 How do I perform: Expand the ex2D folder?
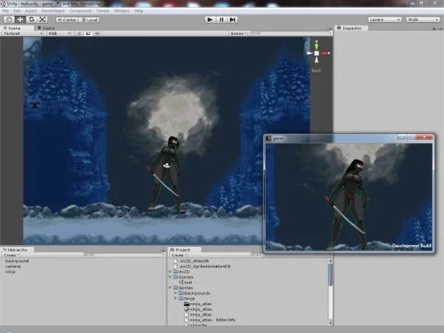(x=171, y=271)
